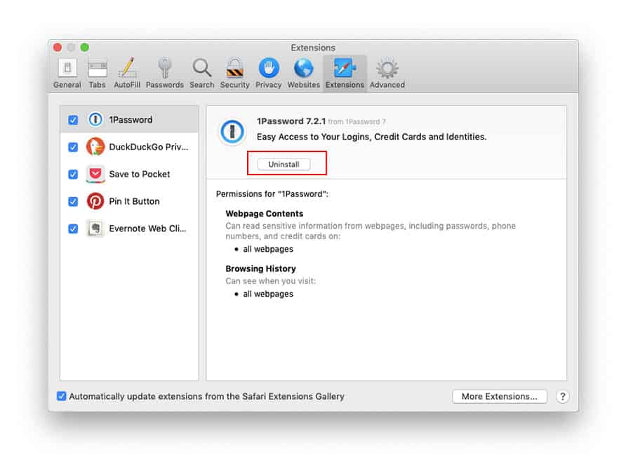This screenshot has width=626, height=462.
Task: Open the Websites preferences pane
Action: coord(303,74)
